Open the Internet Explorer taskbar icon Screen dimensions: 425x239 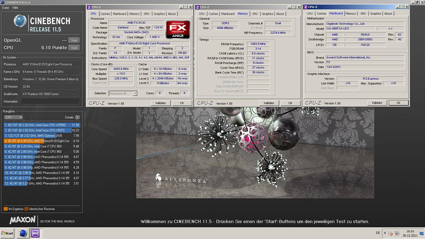coord(23,233)
